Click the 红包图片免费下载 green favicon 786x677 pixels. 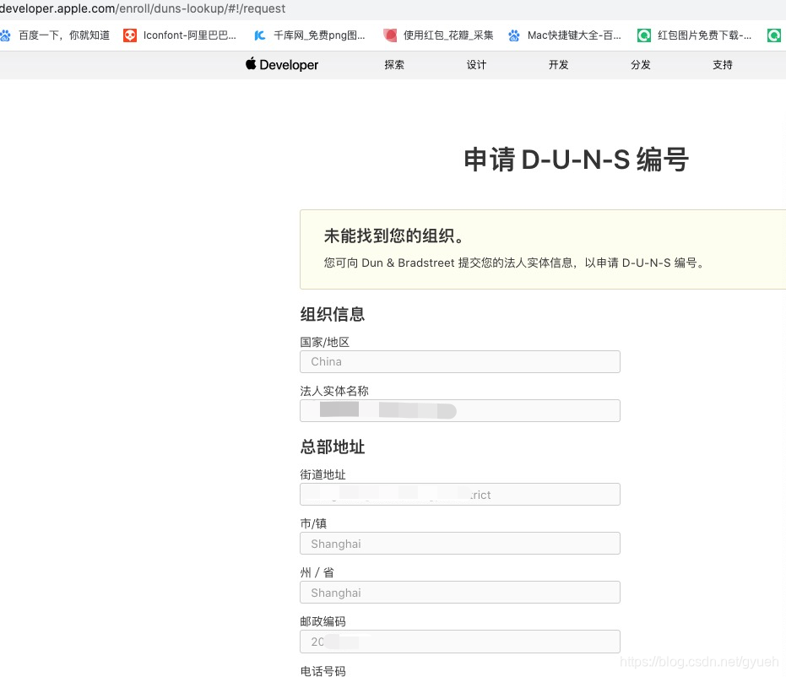pyautogui.click(x=643, y=35)
